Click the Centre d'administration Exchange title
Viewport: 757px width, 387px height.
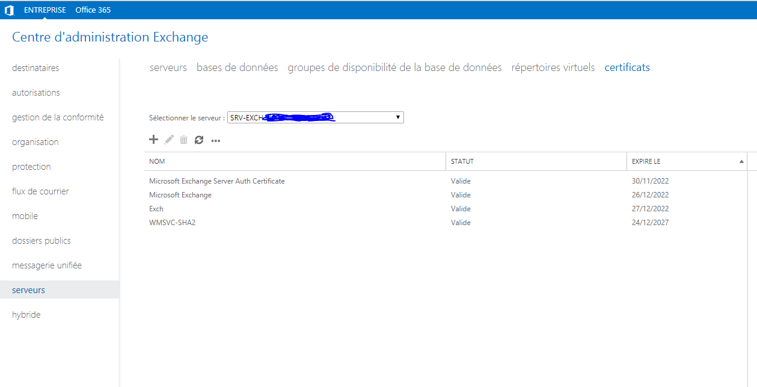tap(110, 37)
